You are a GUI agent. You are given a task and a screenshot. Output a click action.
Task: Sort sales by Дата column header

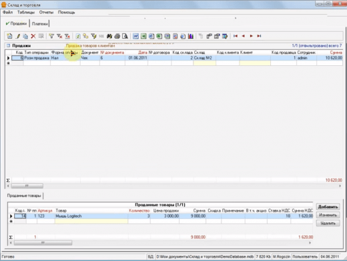[136, 53]
